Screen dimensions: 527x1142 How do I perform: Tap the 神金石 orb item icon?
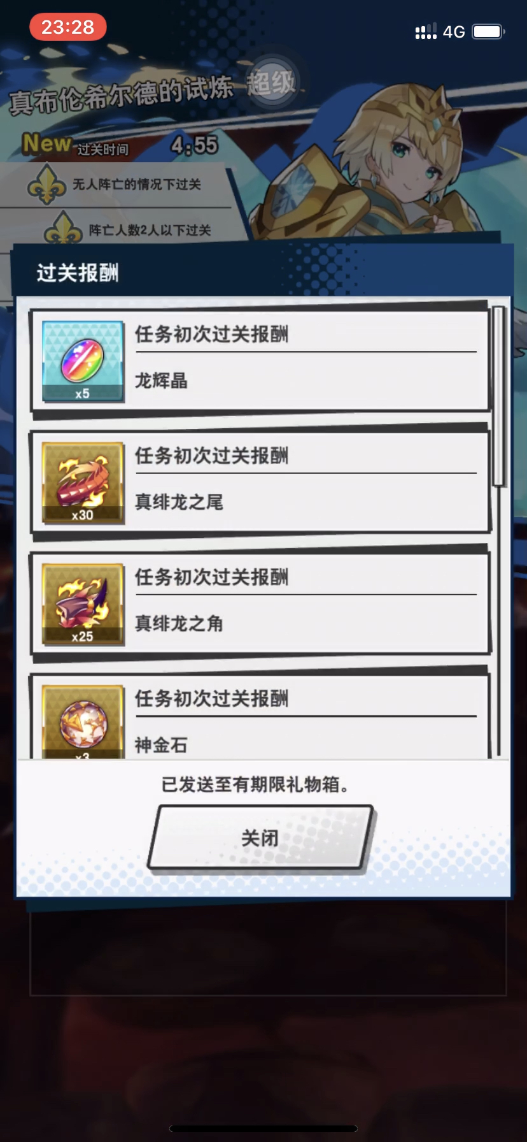(83, 721)
